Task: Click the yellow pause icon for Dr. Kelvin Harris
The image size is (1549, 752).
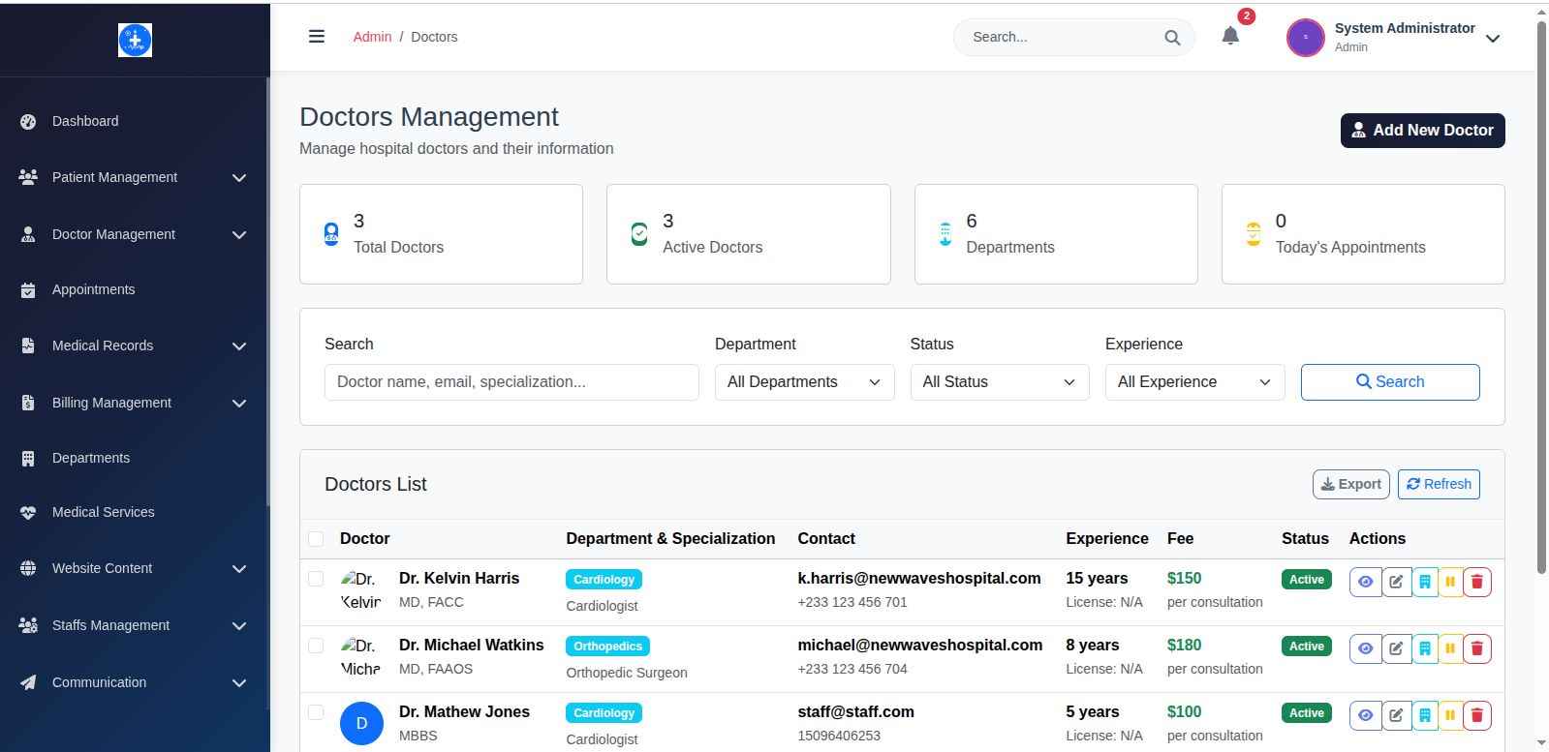Action: pyautogui.click(x=1450, y=582)
